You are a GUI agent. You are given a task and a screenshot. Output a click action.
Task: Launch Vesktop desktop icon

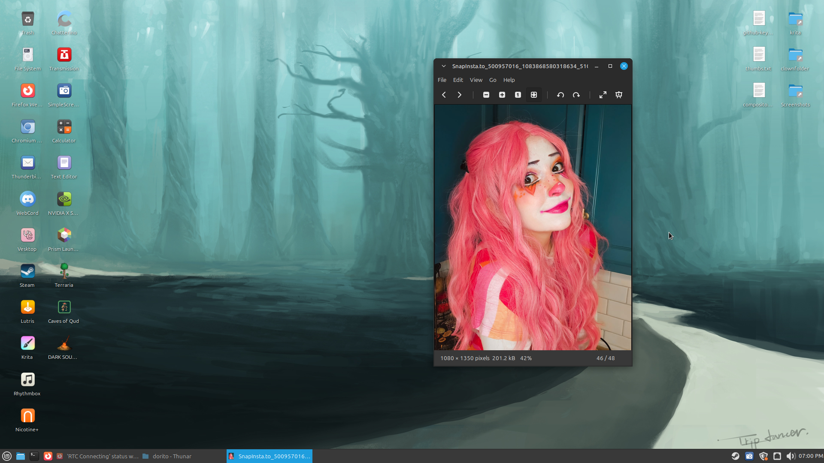27,240
